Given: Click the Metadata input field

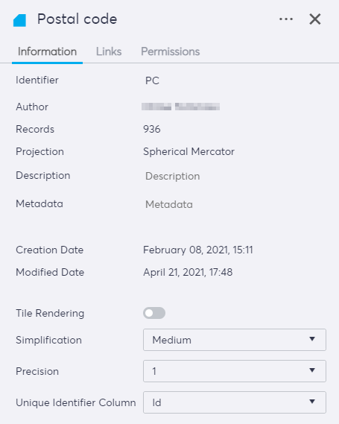Looking at the screenshot, I should 235,204.
